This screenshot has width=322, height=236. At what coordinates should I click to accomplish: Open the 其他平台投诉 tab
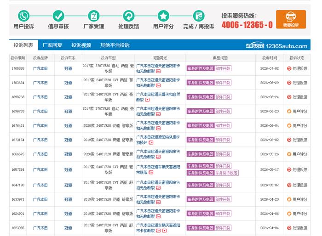[x=115, y=45]
